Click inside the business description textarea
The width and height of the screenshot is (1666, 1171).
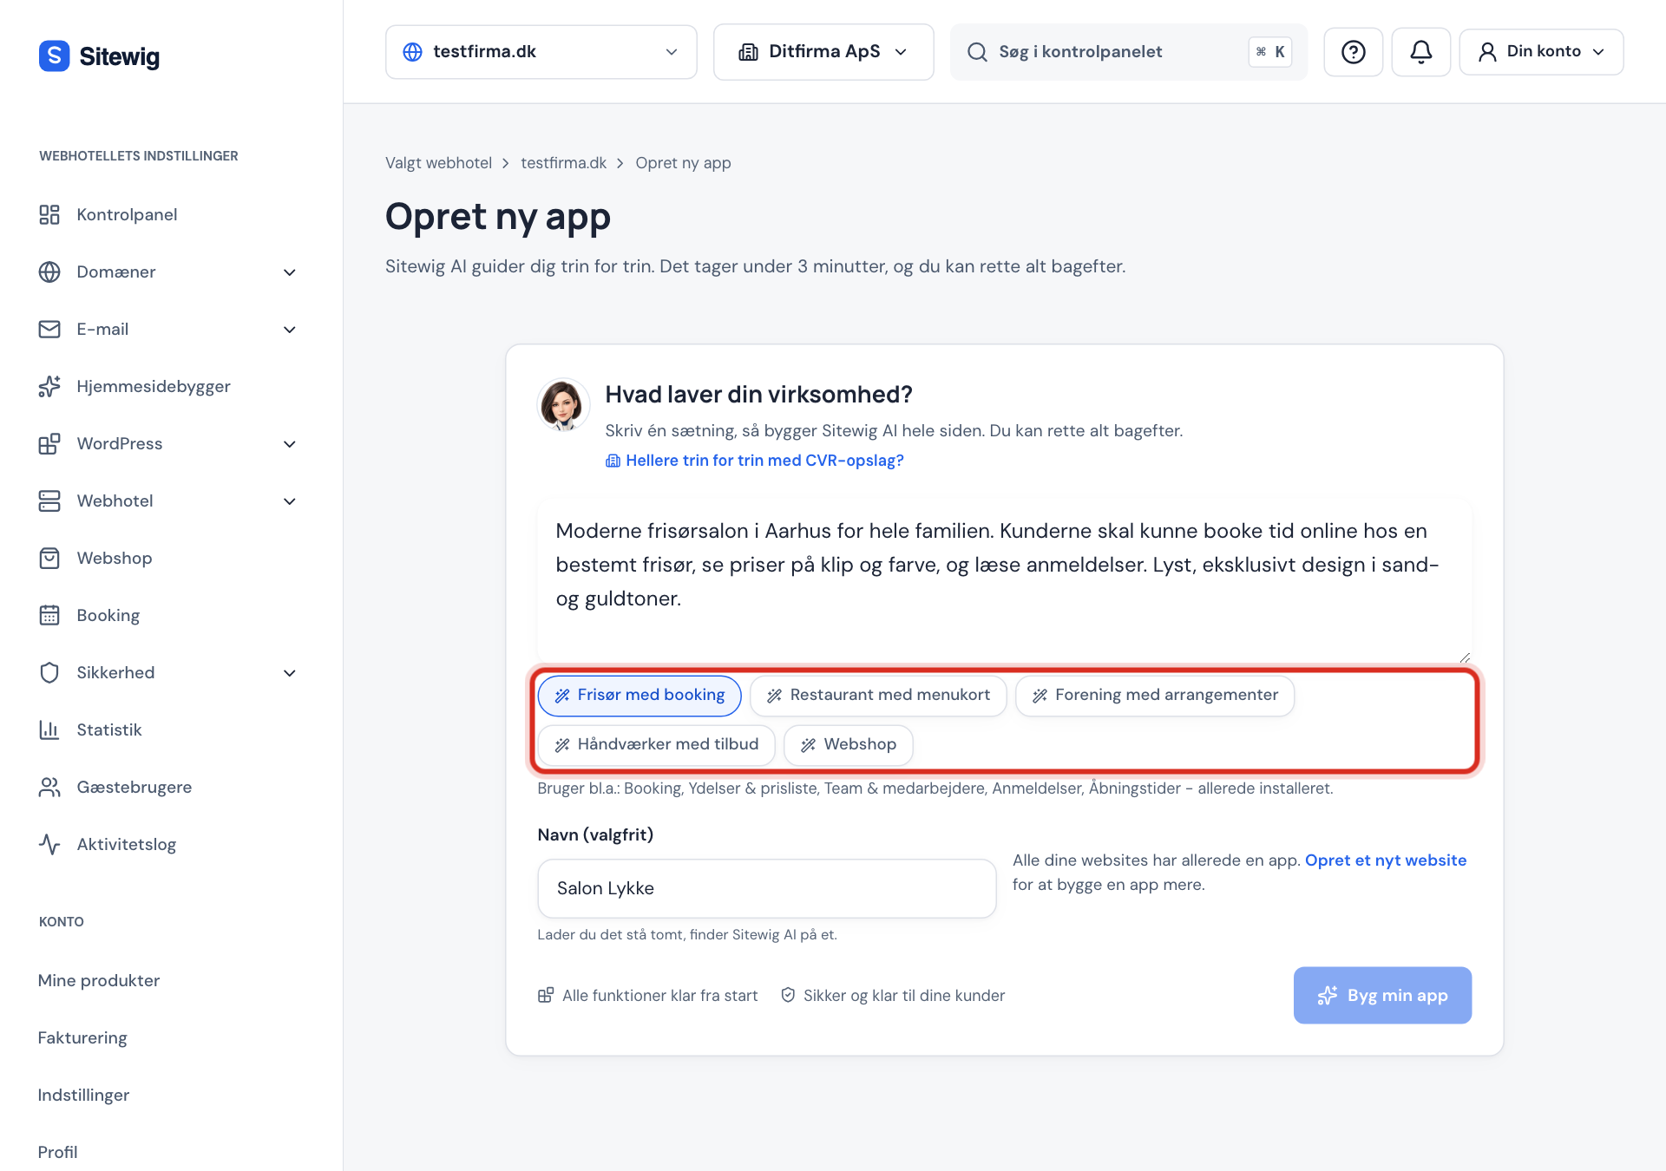[x=1004, y=579]
